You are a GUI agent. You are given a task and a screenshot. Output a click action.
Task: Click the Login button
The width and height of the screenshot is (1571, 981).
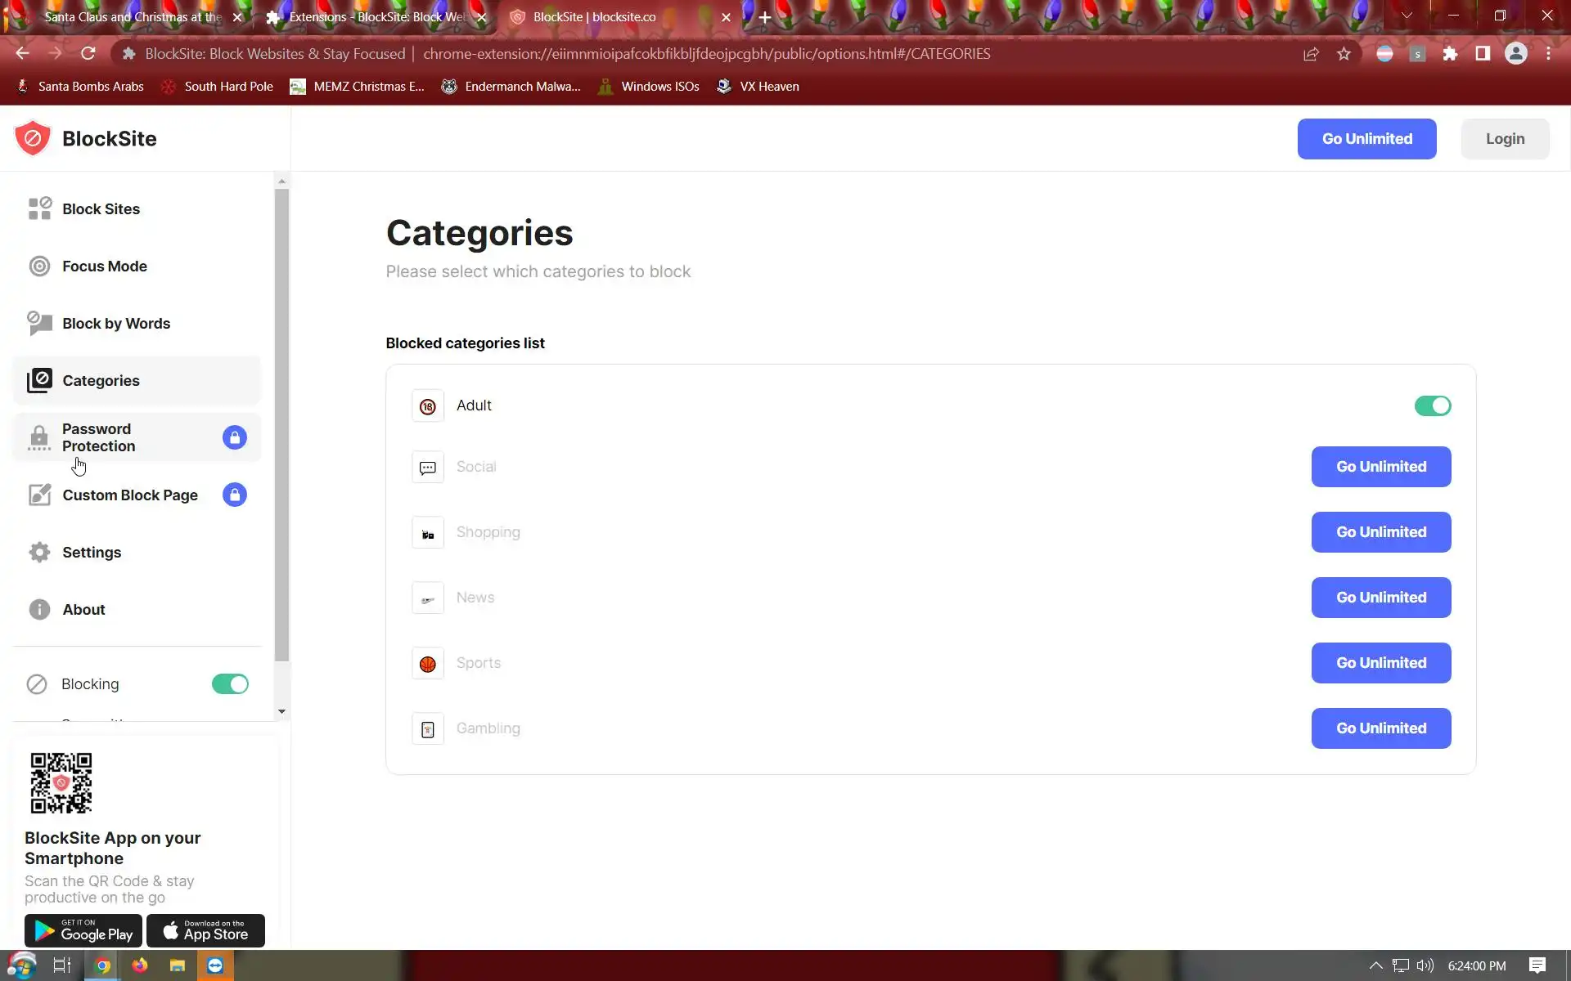[1505, 139]
